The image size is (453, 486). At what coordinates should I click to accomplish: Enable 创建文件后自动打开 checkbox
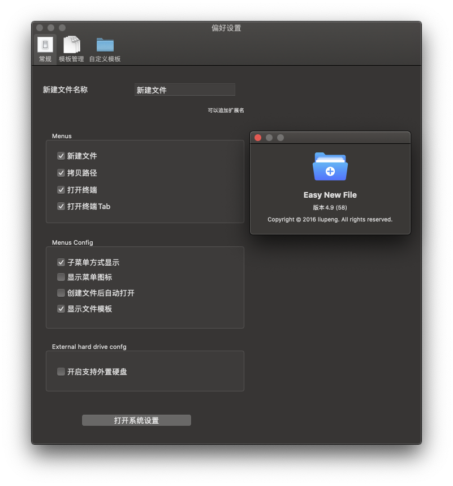click(61, 293)
